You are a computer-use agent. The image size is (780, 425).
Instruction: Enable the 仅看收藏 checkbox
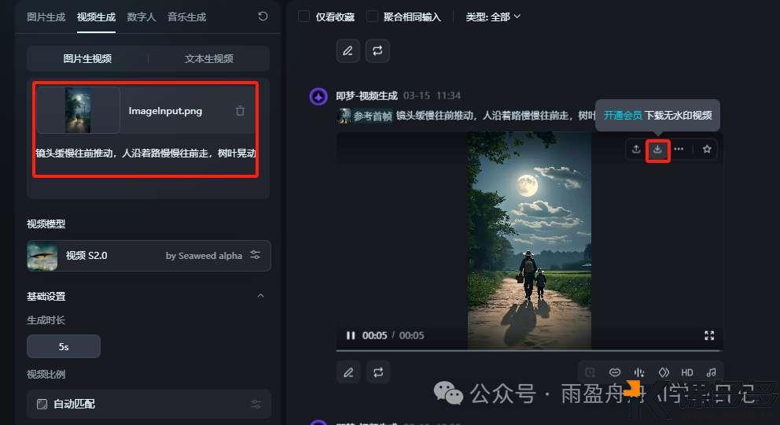tap(304, 17)
